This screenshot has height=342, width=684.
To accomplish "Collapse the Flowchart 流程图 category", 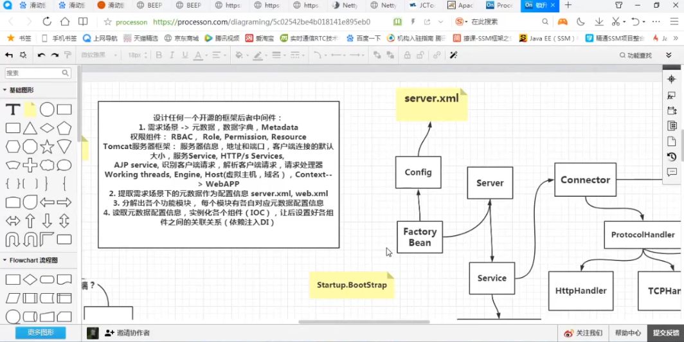I will tap(5, 260).
